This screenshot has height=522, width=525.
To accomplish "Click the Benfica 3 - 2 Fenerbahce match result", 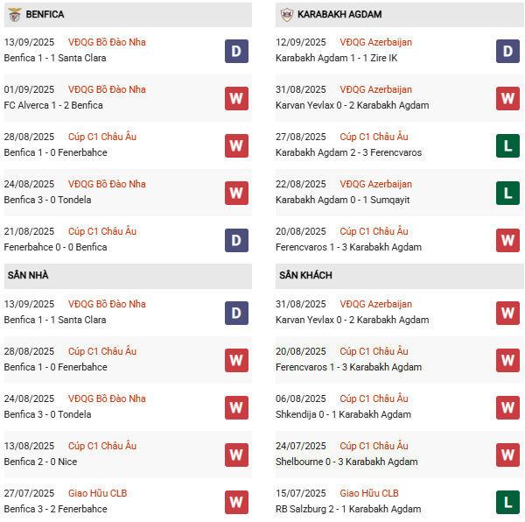I will tap(55, 509).
